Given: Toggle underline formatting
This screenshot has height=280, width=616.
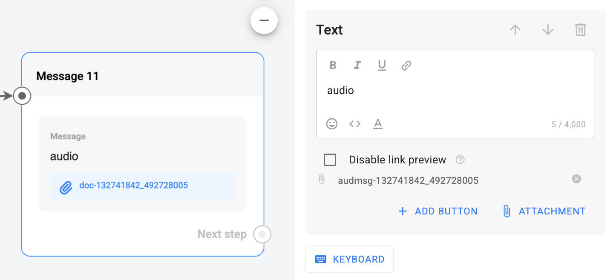Looking at the screenshot, I should pyautogui.click(x=382, y=65).
